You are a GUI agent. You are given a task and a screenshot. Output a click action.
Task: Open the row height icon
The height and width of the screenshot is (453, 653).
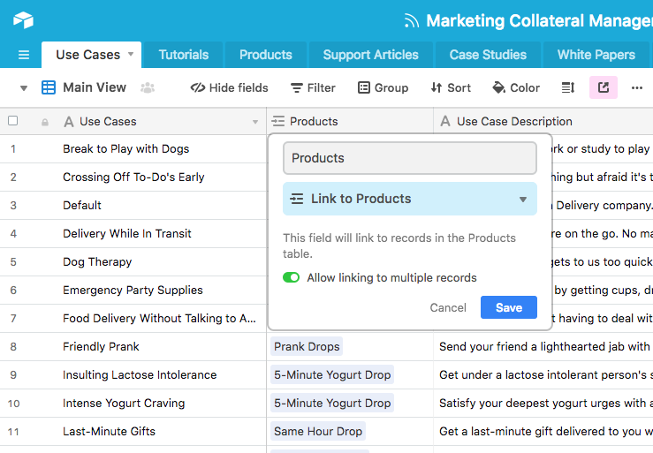568,87
